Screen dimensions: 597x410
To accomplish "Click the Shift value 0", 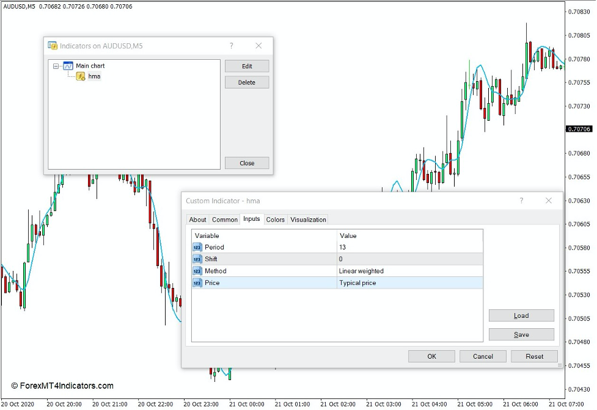I will [x=409, y=259].
